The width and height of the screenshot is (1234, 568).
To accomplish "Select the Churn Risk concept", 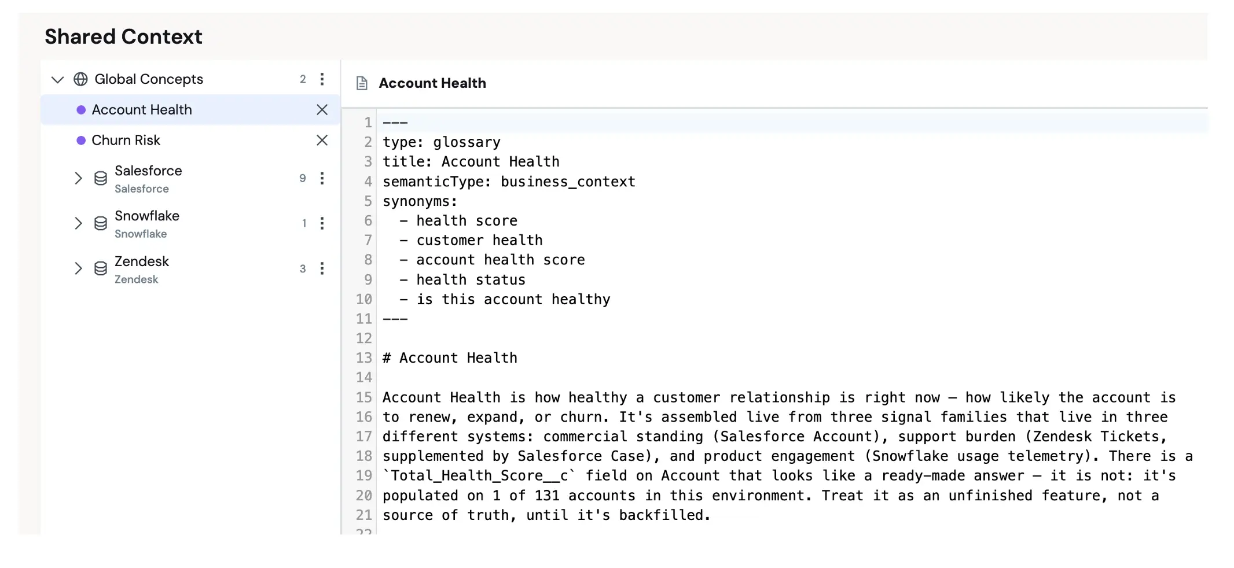I will click(x=190, y=141).
